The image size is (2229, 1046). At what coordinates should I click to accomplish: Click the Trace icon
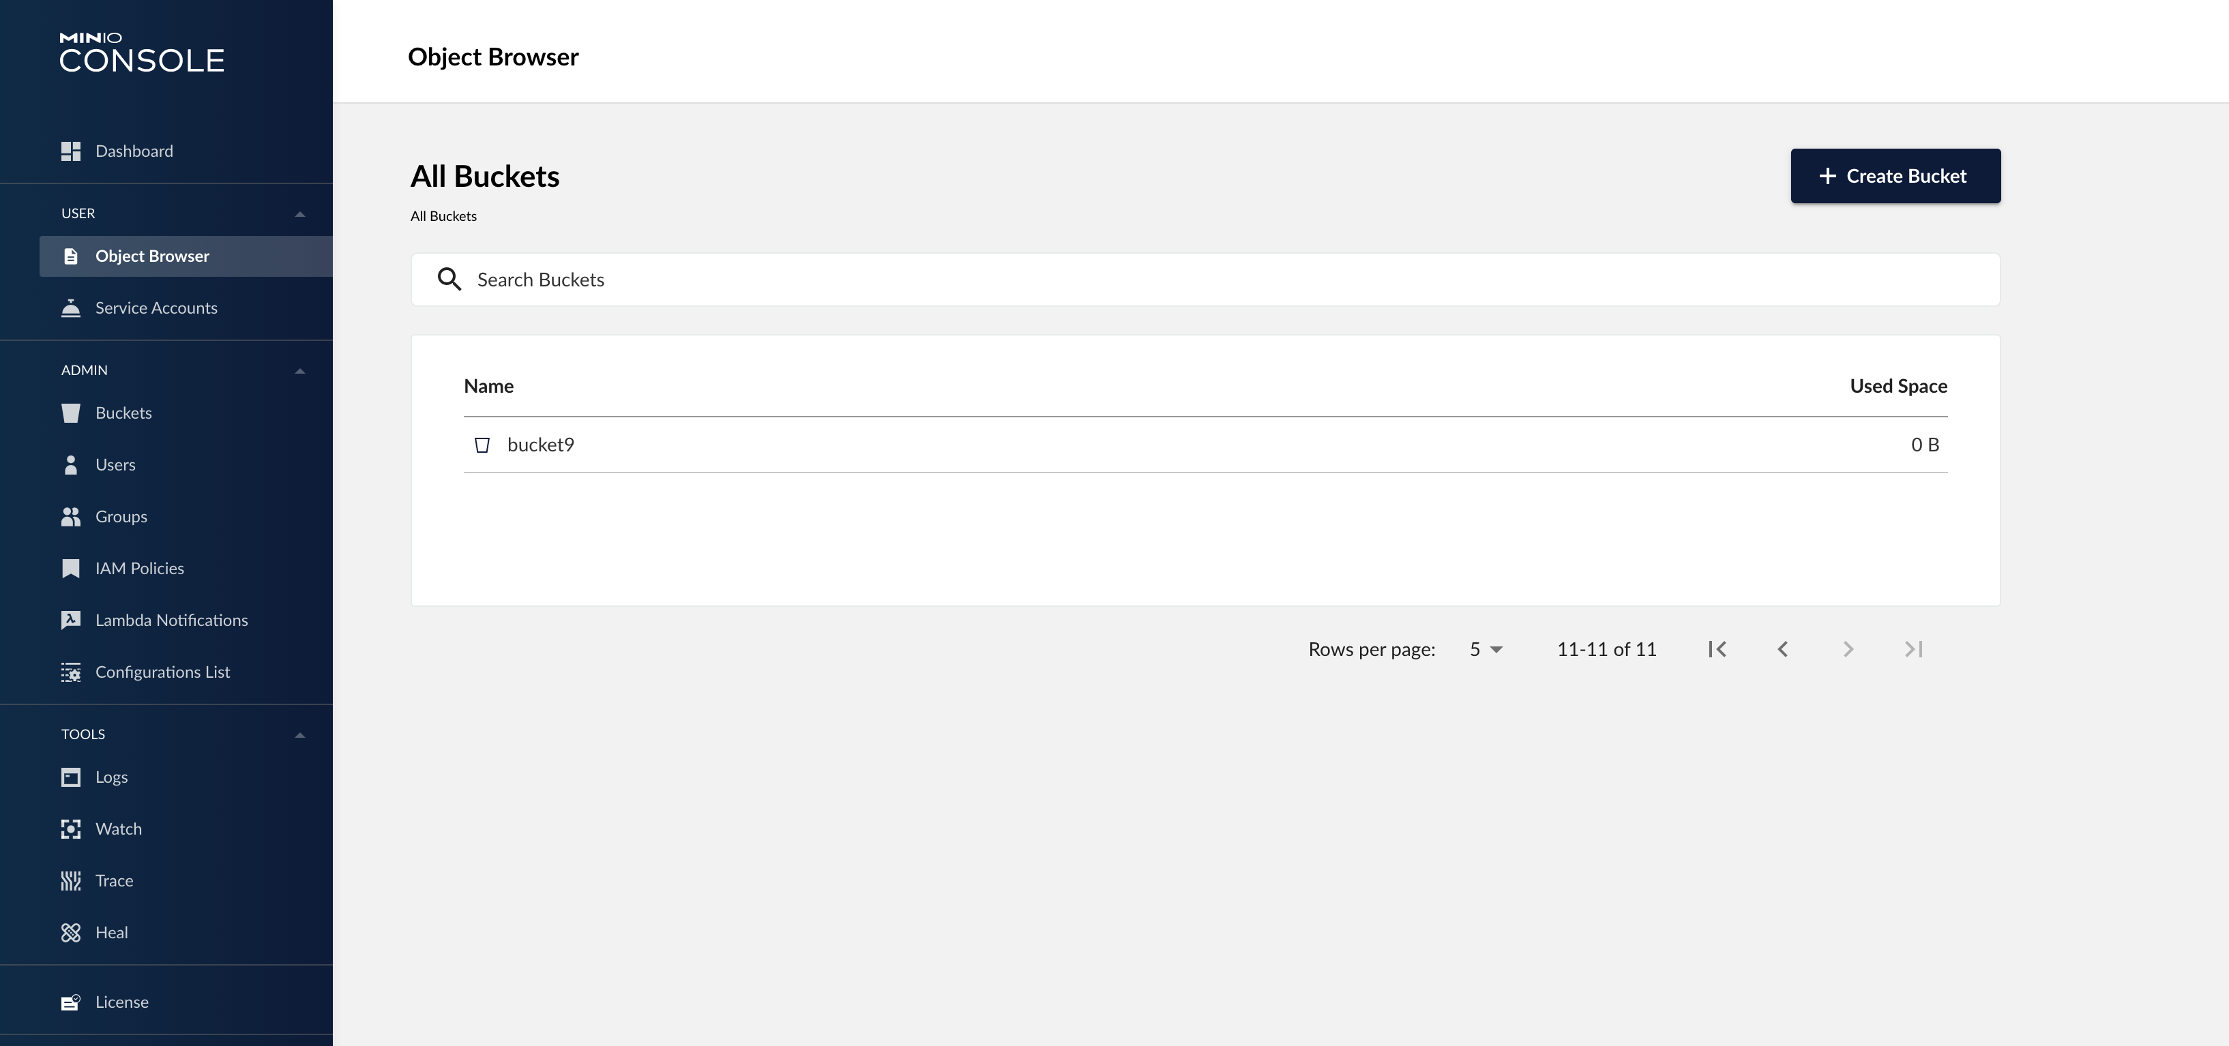tap(71, 881)
